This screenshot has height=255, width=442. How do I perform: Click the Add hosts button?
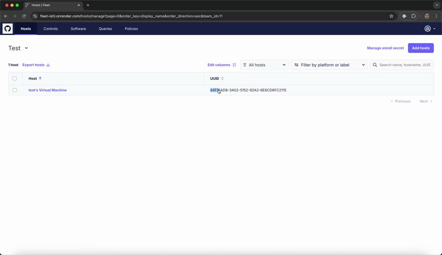pyautogui.click(x=421, y=48)
